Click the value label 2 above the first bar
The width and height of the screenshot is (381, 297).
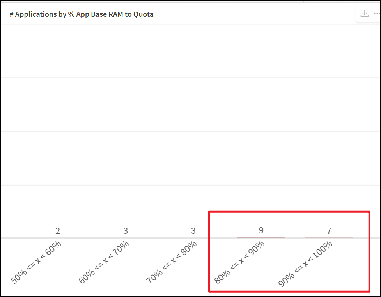pyautogui.click(x=58, y=231)
